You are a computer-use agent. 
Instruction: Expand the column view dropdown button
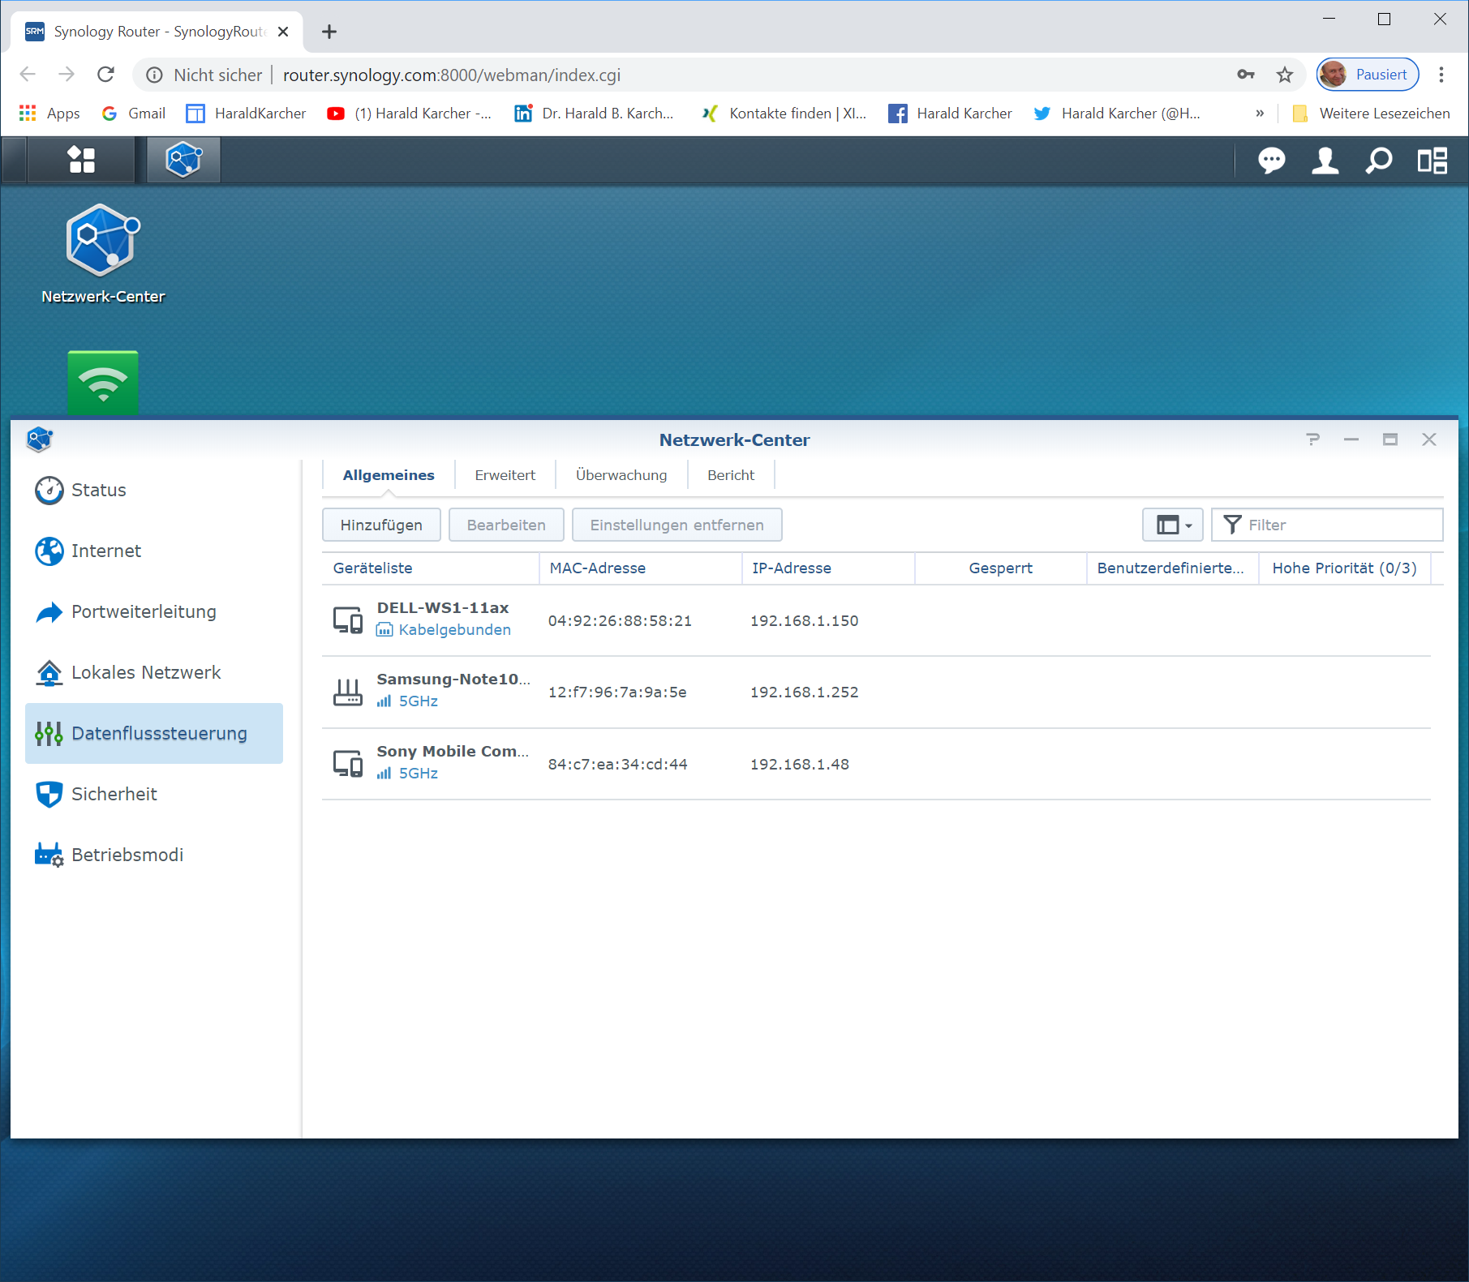(x=1172, y=525)
